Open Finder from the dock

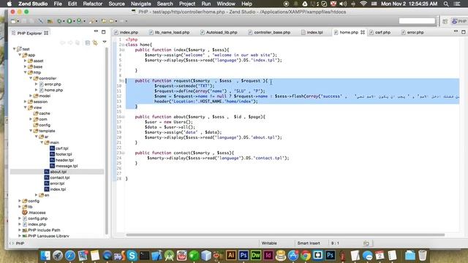pos(45,256)
